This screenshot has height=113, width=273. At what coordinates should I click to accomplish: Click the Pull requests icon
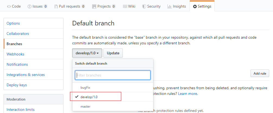[56, 6]
